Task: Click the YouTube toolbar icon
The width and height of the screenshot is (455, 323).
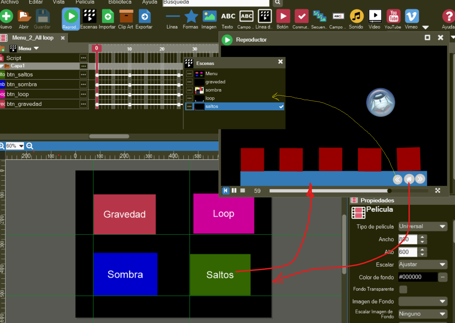Action: tap(393, 17)
